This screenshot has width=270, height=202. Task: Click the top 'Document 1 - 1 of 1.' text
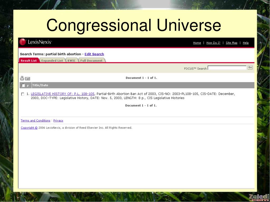click(141, 78)
